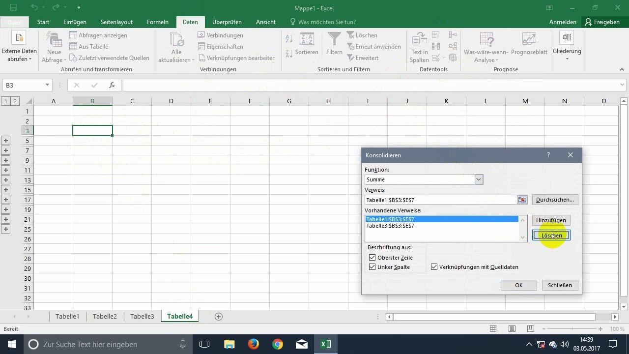Click the Filtern funnel icon

[x=334, y=39]
